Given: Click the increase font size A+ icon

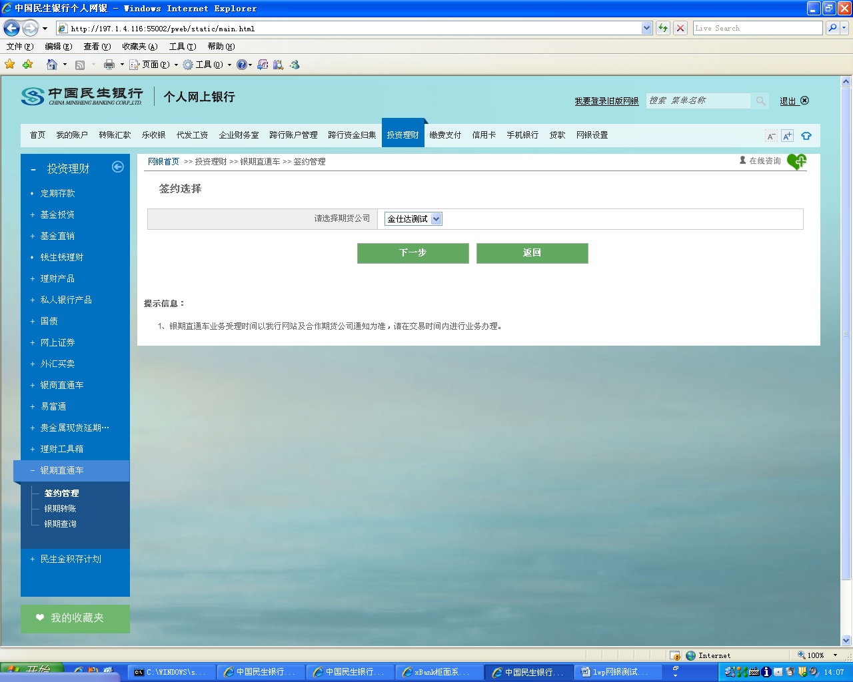Looking at the screenshot, I should [x=787, y=136].
